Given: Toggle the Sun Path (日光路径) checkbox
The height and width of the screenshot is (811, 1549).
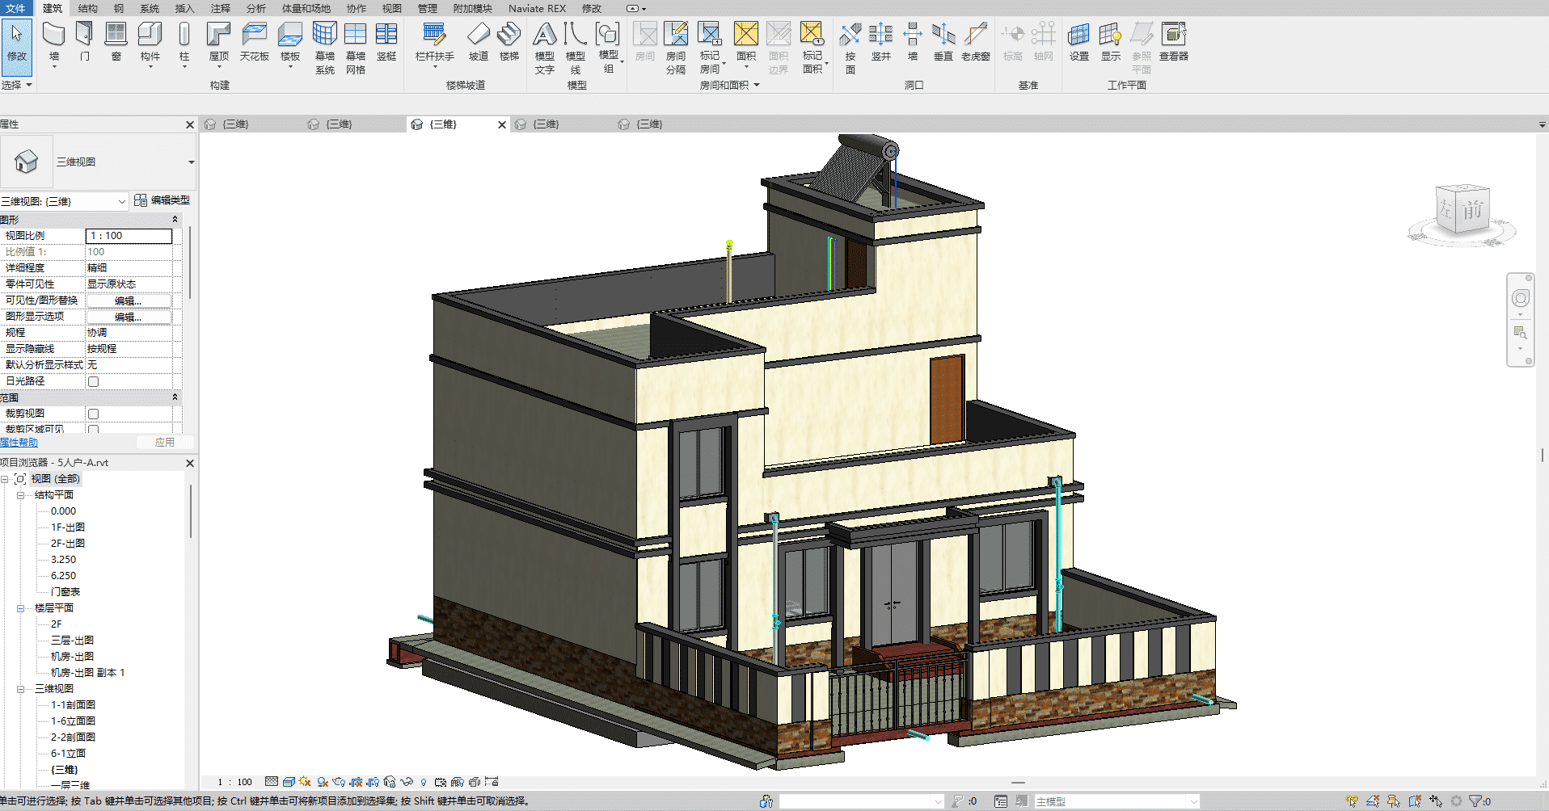Looking at the screenshot, I should click(x=94, y=381).
